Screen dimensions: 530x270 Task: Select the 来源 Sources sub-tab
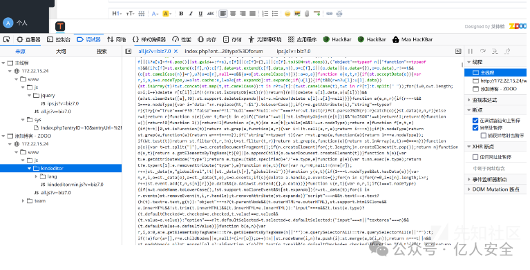(20, 51)
